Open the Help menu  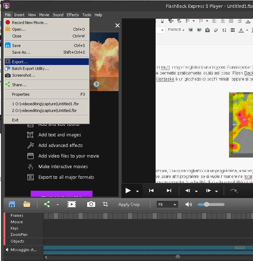click(98, 15)
